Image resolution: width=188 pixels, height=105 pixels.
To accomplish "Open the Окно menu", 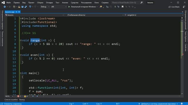I will [x=96, y=3].
